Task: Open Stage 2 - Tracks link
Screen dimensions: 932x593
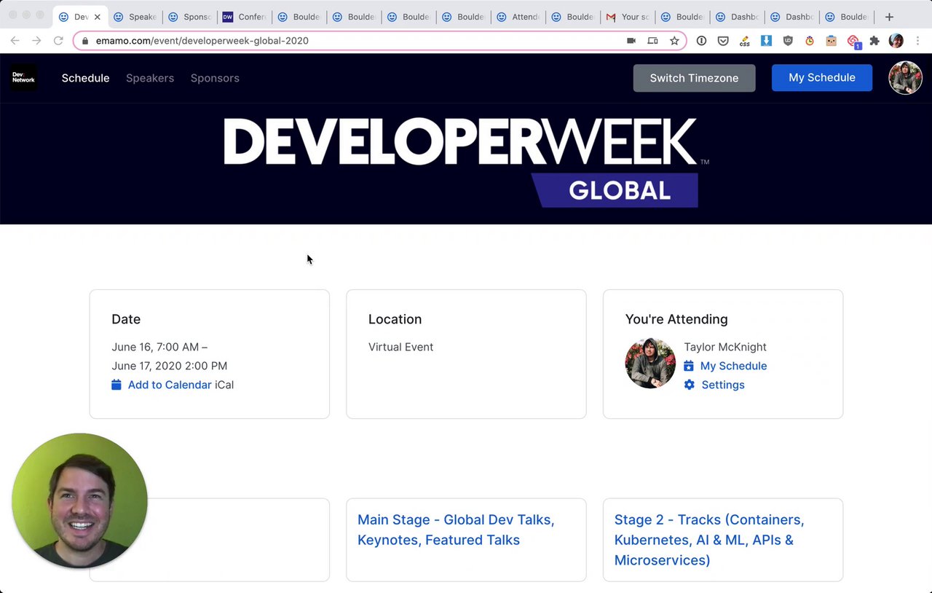Action: pyautogui.click(x=709, y=540)
